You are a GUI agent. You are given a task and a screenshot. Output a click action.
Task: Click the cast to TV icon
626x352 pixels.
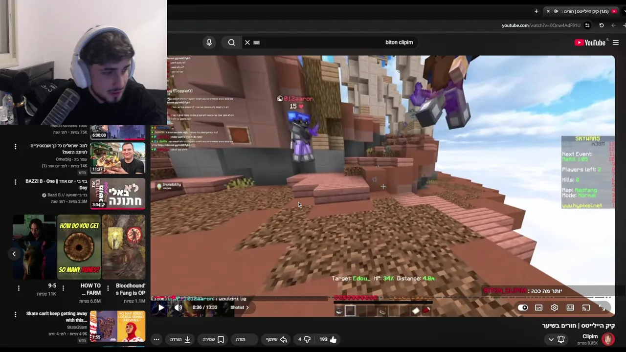586,308
